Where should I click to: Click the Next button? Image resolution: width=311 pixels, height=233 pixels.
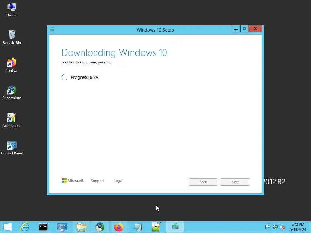coord(235,182)
